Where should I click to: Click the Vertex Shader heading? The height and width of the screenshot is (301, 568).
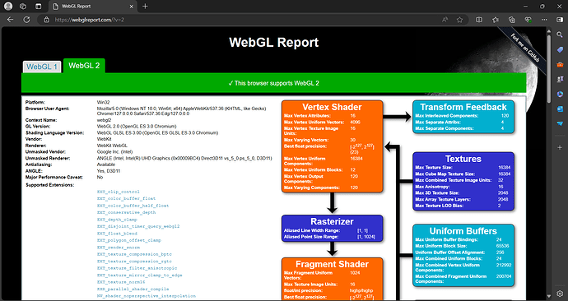click(332, 107)
